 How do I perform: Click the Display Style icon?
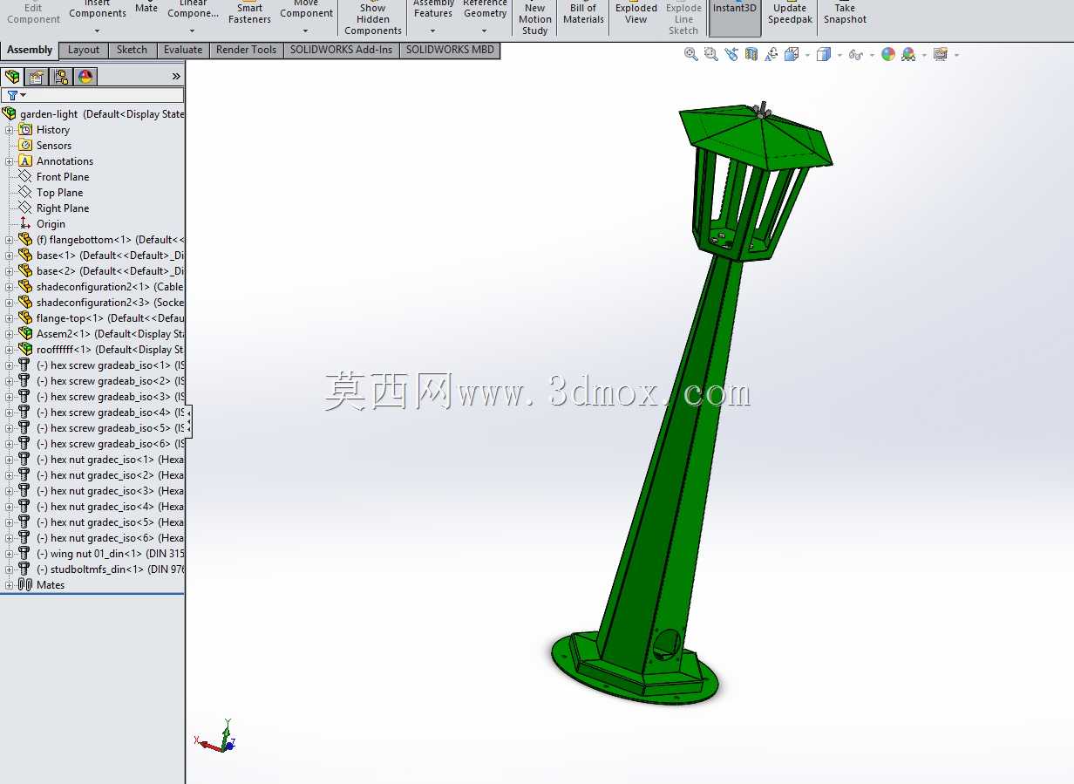(x=823, y=54)
